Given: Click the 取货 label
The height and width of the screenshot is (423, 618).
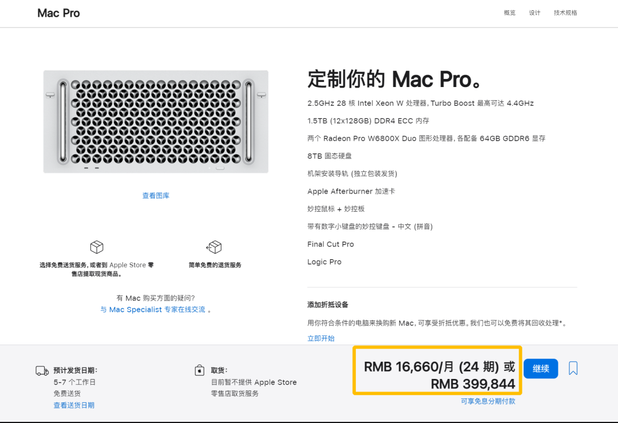Looking at the screenshot, I should (x=219, y=370).
